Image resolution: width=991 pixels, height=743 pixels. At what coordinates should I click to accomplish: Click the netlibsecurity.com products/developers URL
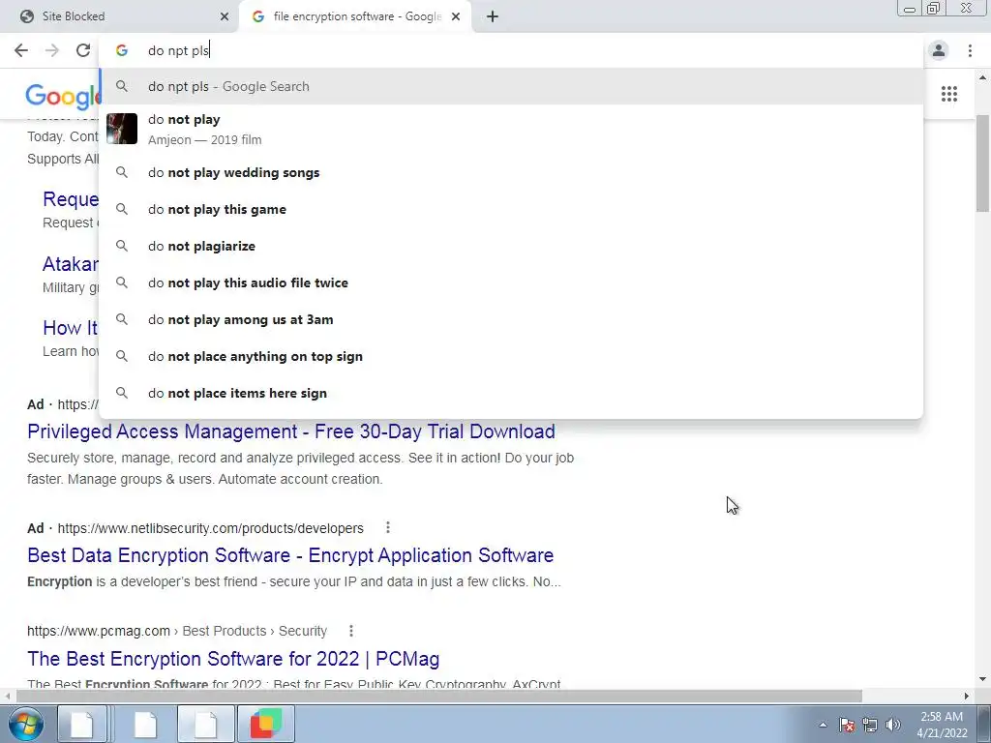[210, 528]
